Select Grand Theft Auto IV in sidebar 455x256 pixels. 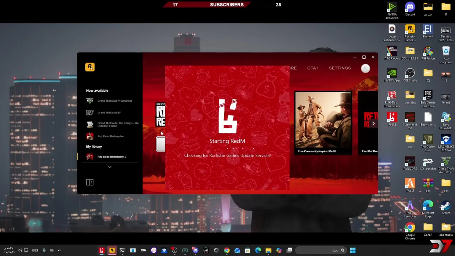[x=104, y=113]
